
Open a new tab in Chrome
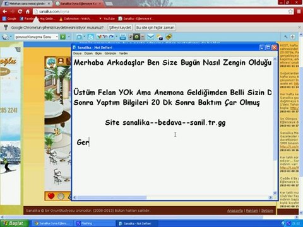point(109,4)
